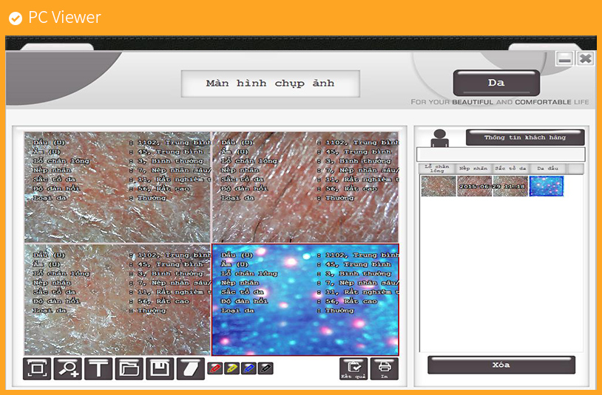Select the top-left flaky skin image

(x=118, y=187)
